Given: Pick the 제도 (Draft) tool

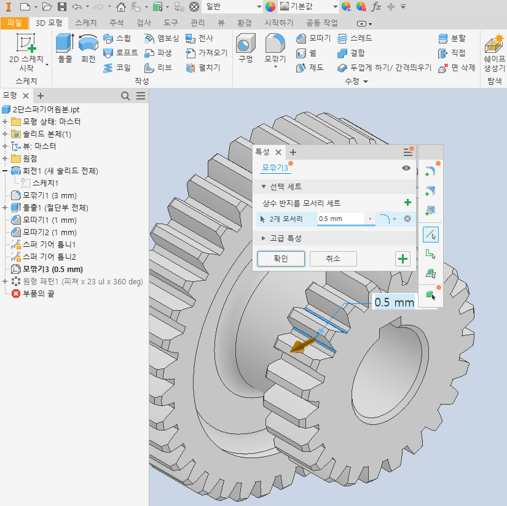Looking at the screenshot, I should coord(310,68).
